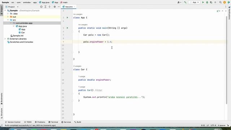Open the Build tool tab
The height and width of the screenshot is (130, 231).
pyautogui.click(x=78, y=122)
